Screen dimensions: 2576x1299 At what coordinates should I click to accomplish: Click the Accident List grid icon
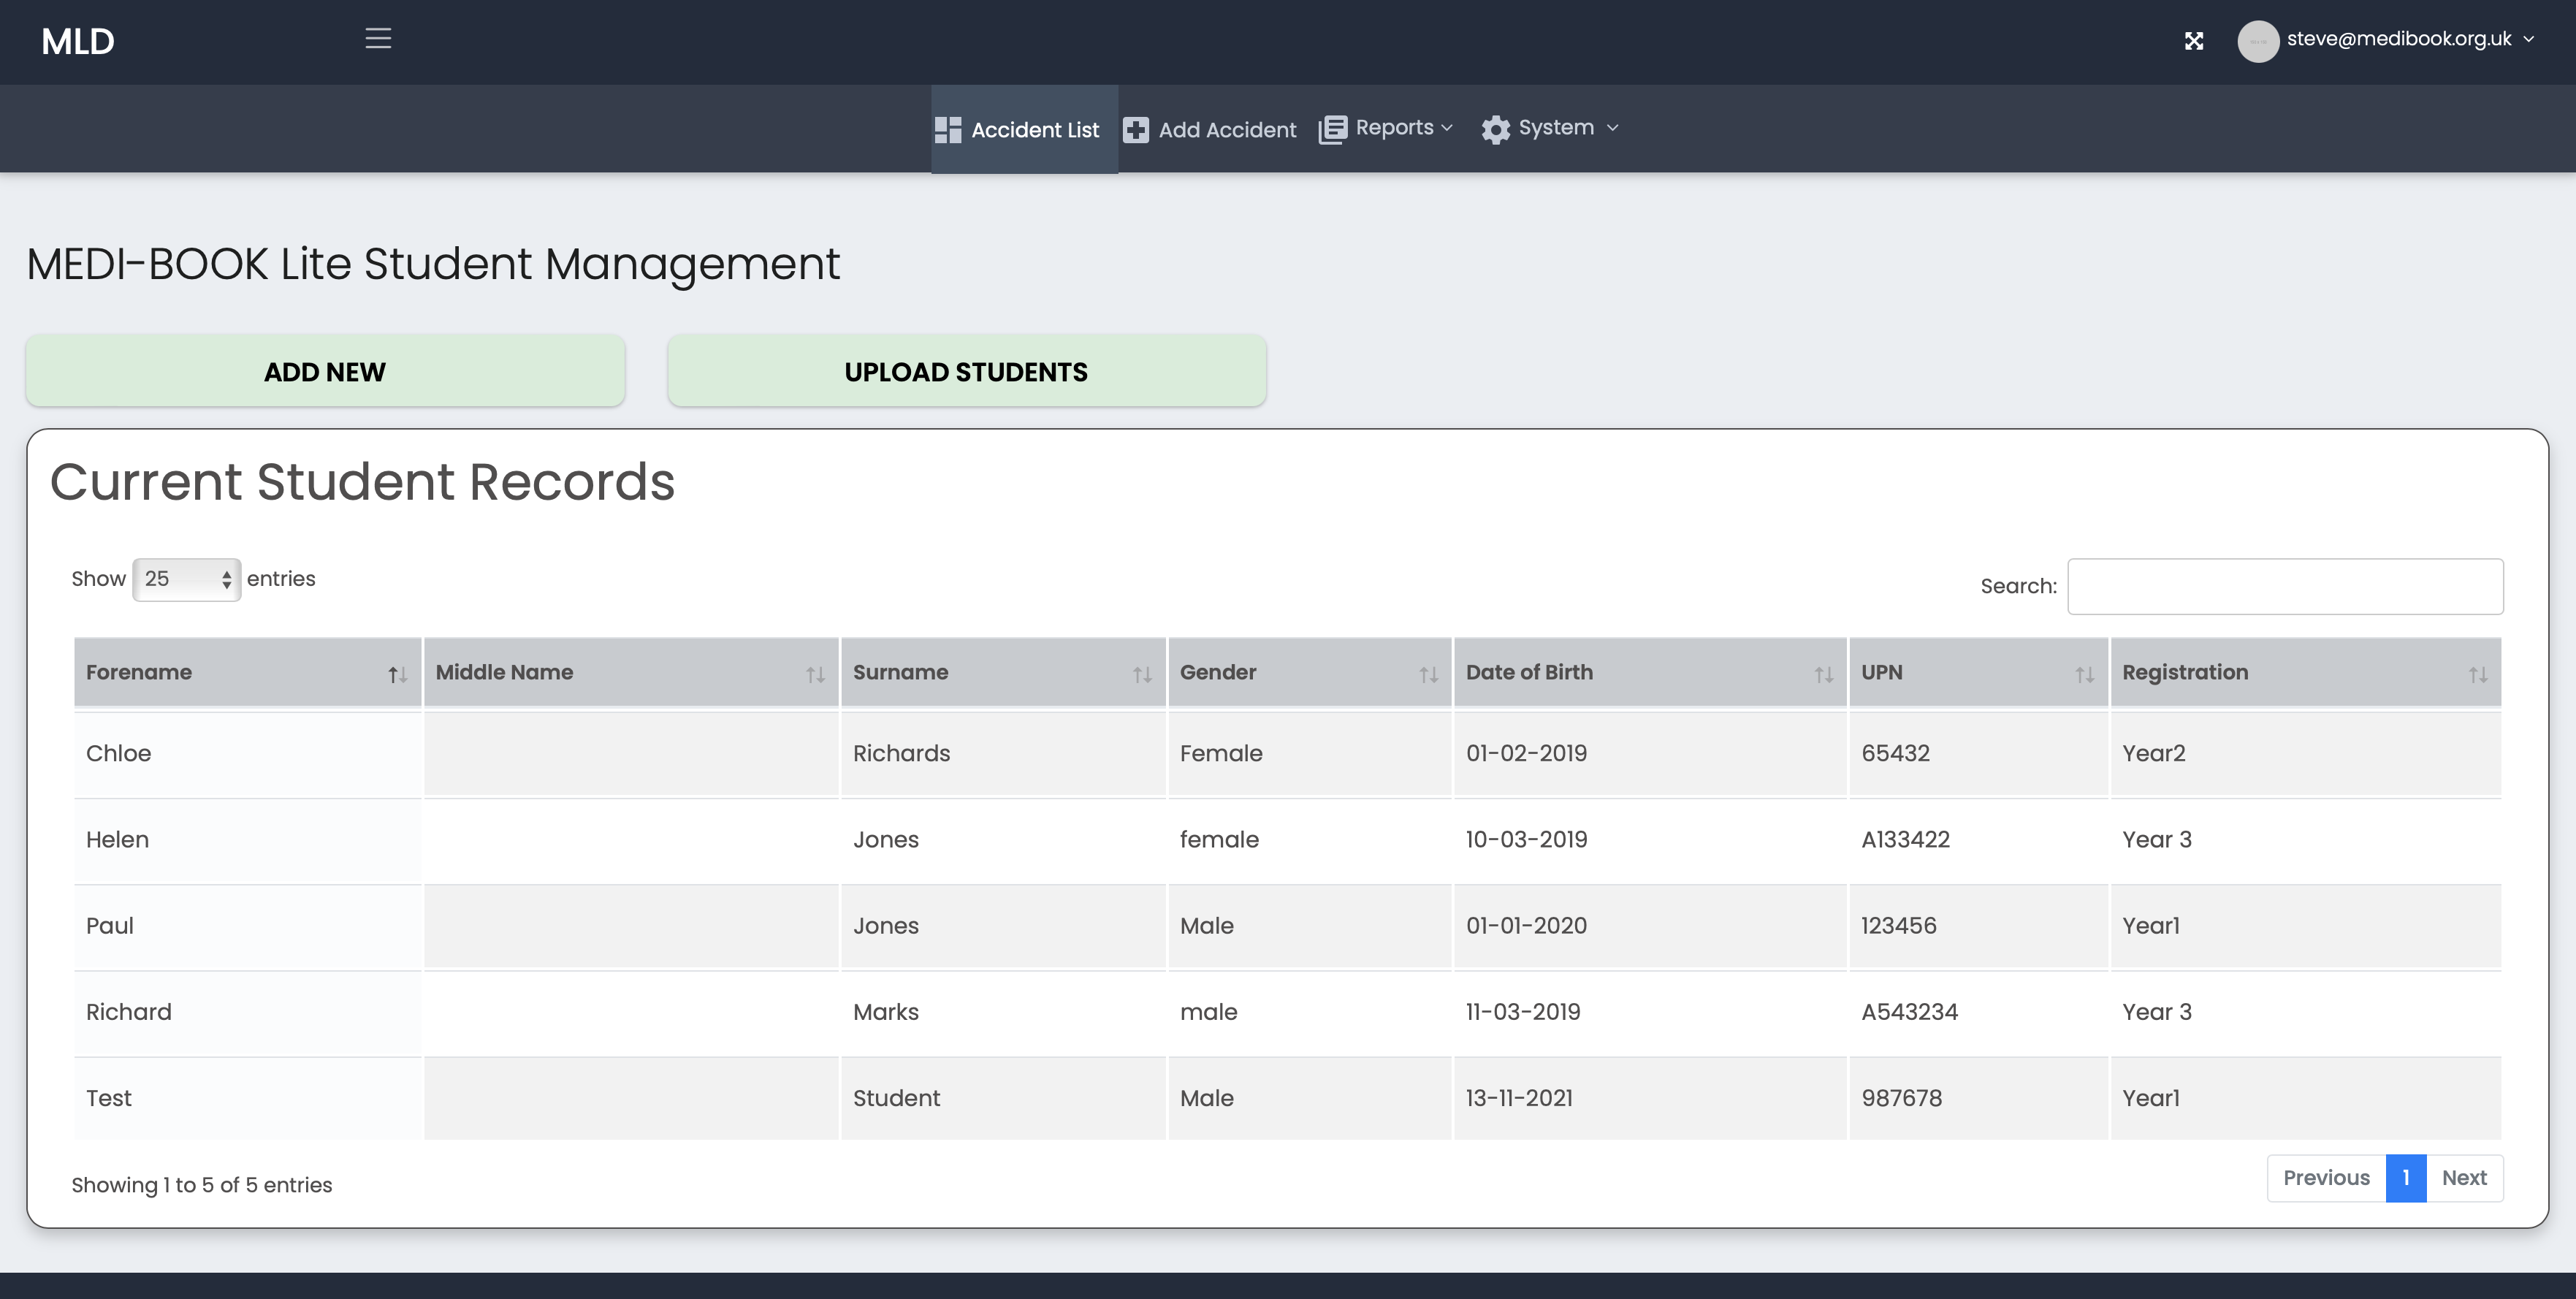click(x=948, y=130)
